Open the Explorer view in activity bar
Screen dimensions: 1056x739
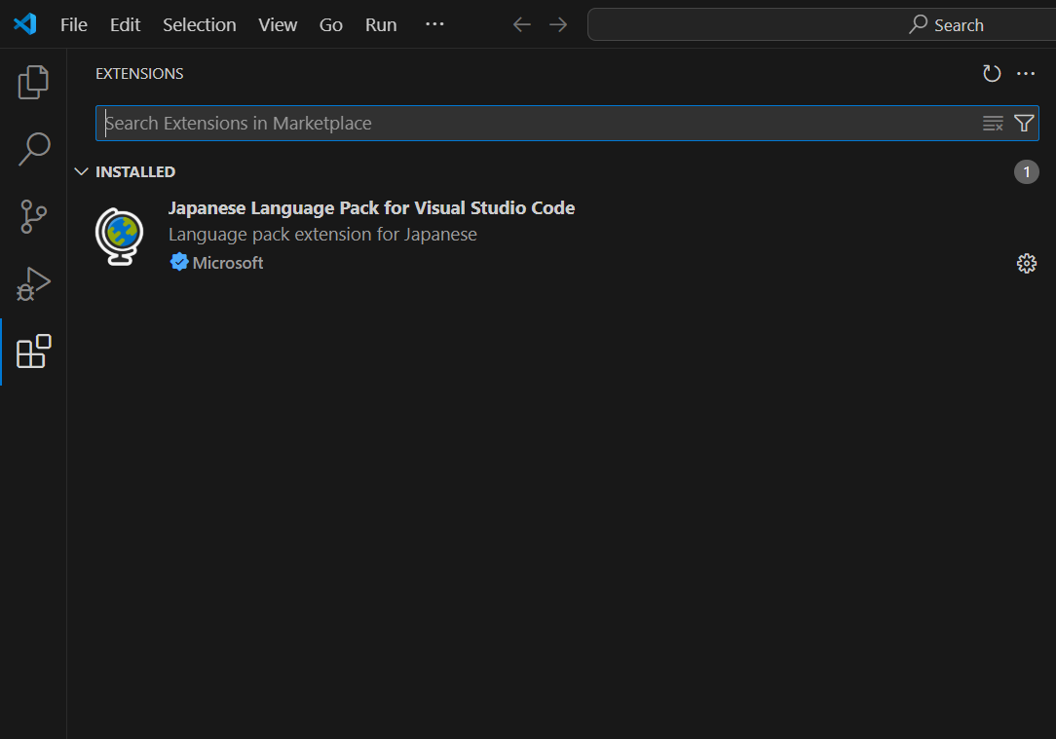coord(33,82)
